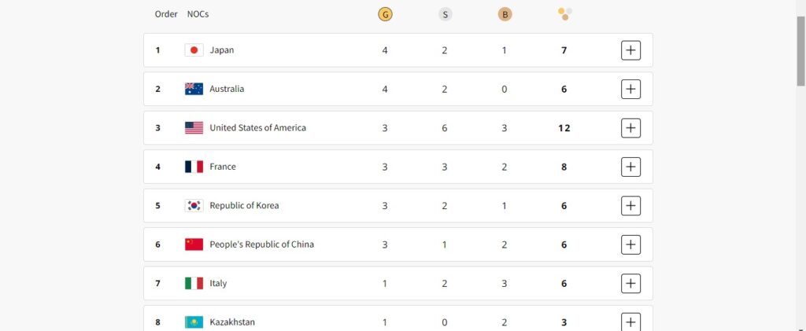Click the NOCs column header
The width and height of the screenshot is (806, 331).
(198, 14)
